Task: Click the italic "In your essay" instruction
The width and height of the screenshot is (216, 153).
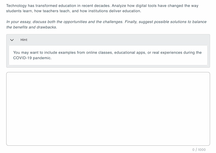Action: (19, 22)
